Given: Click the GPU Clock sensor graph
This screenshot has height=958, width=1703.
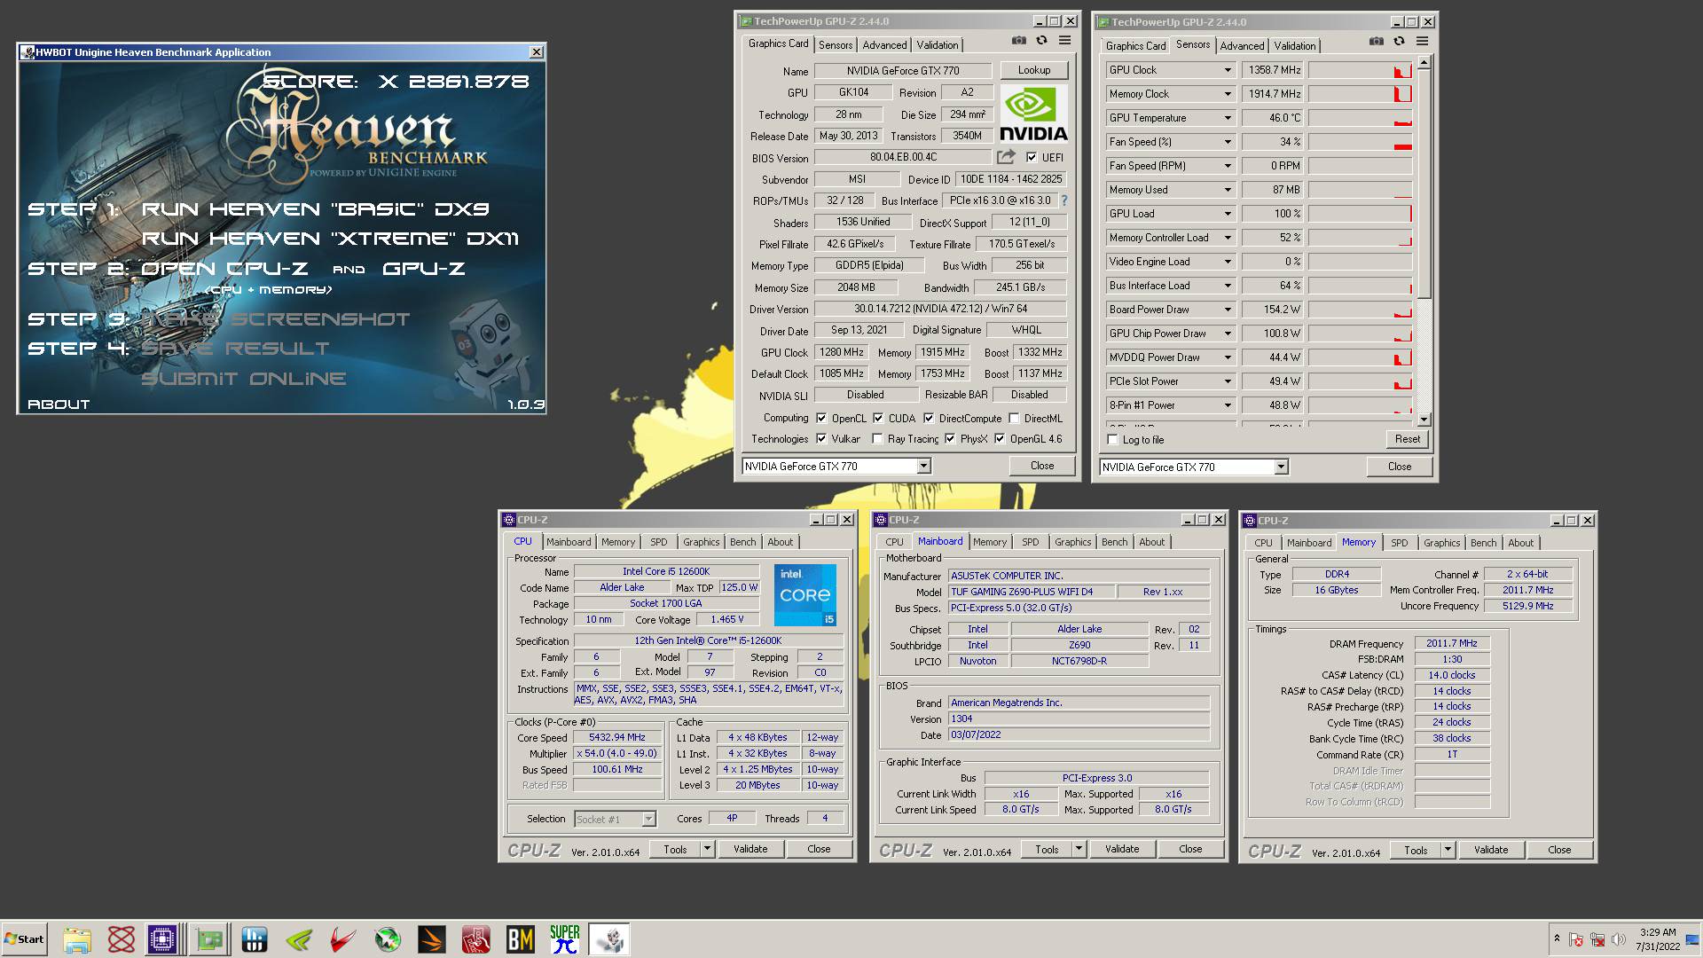Looking at the screenshot, I should [x=1360, y=70].
